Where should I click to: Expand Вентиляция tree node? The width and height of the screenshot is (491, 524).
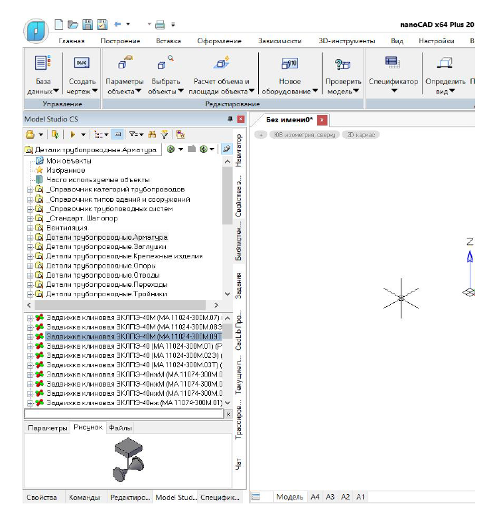tap(30, 228)
